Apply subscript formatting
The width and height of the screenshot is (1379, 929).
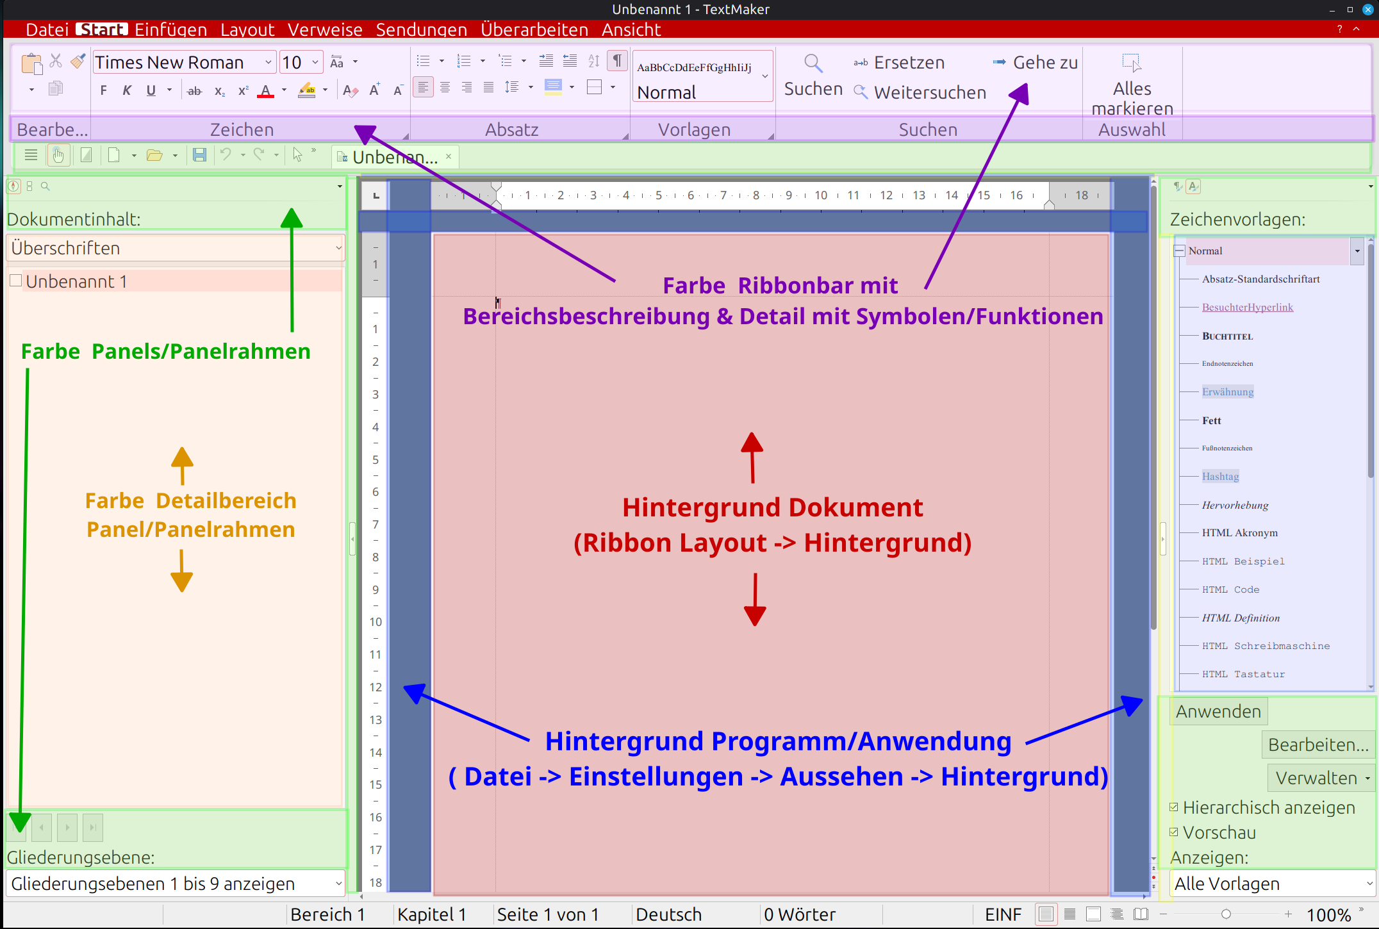click(x=219, y=91)
